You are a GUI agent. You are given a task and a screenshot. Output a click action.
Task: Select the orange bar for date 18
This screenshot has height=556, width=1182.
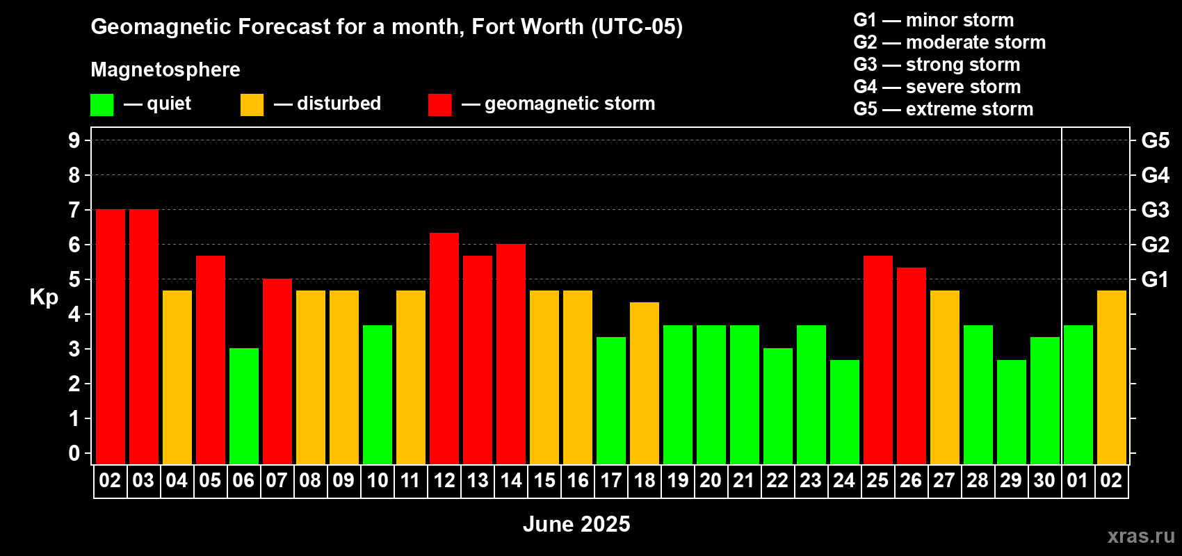point(645,383)
